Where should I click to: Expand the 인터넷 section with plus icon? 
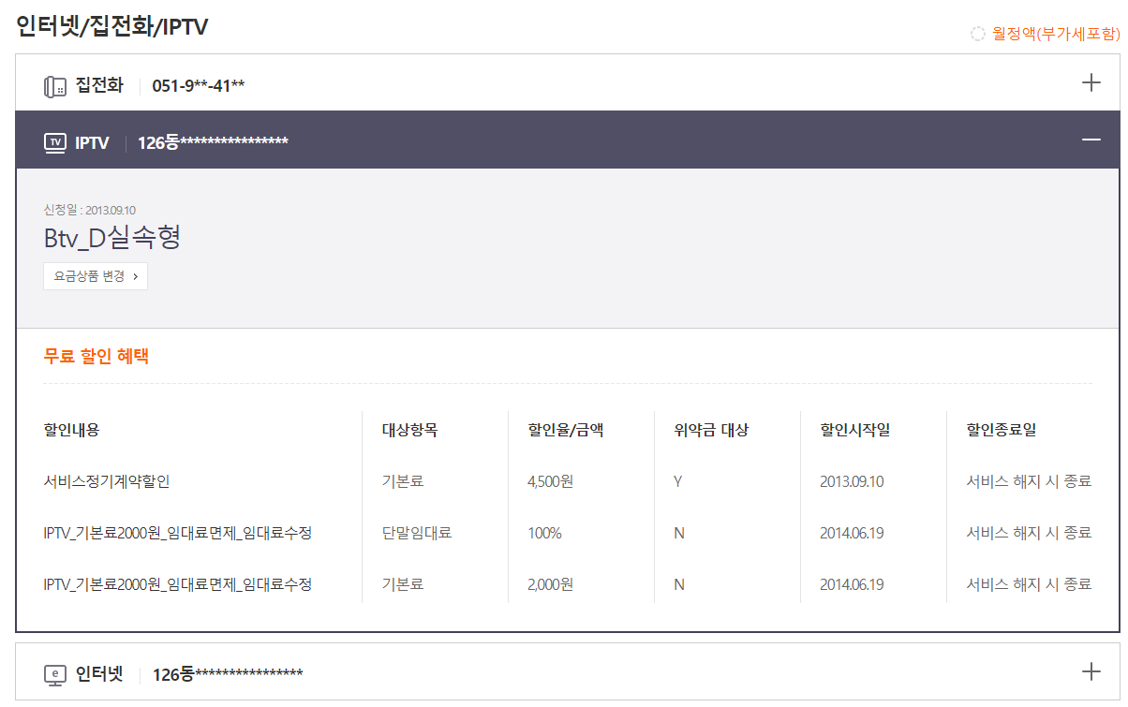tap(1091, 671)
